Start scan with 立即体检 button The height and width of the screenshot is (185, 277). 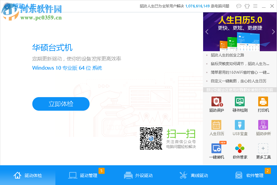click(61, 104)
